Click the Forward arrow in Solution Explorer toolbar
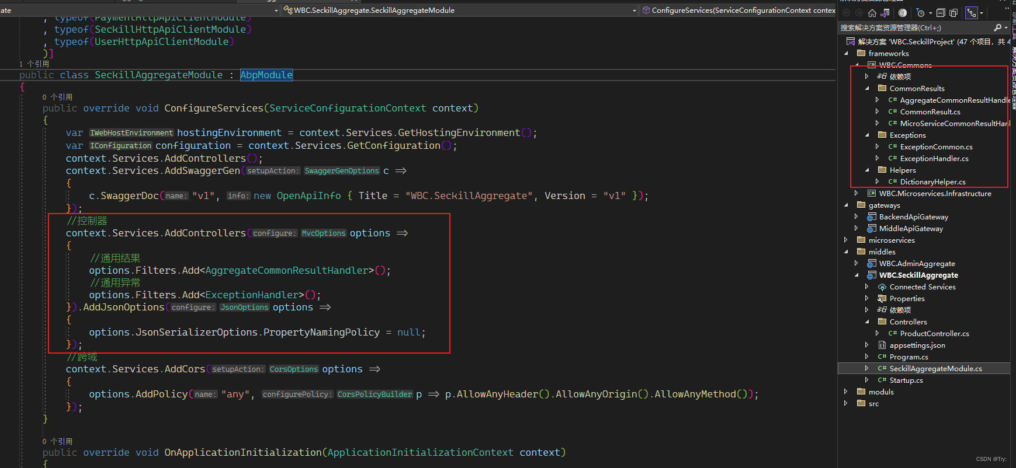1016x468 pixels. click(859, 13)
